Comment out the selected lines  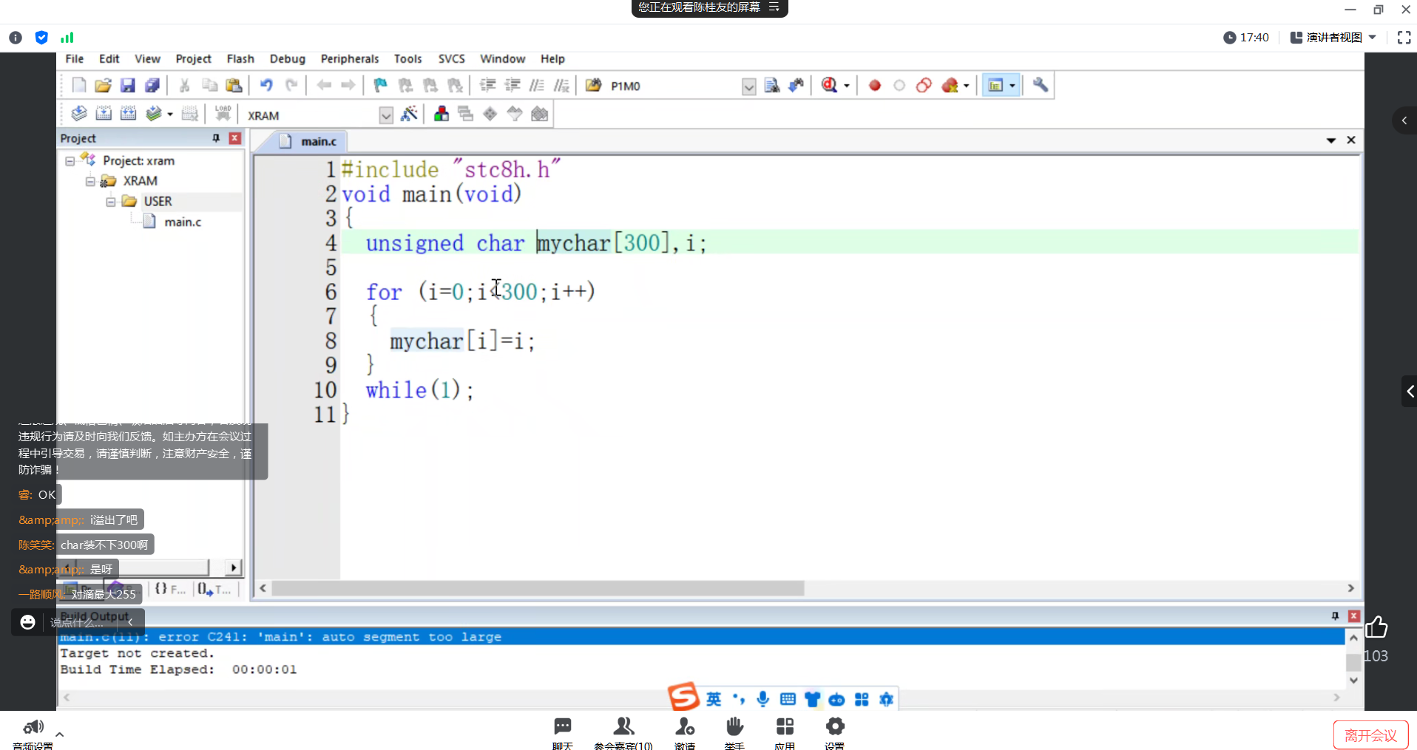537,86
